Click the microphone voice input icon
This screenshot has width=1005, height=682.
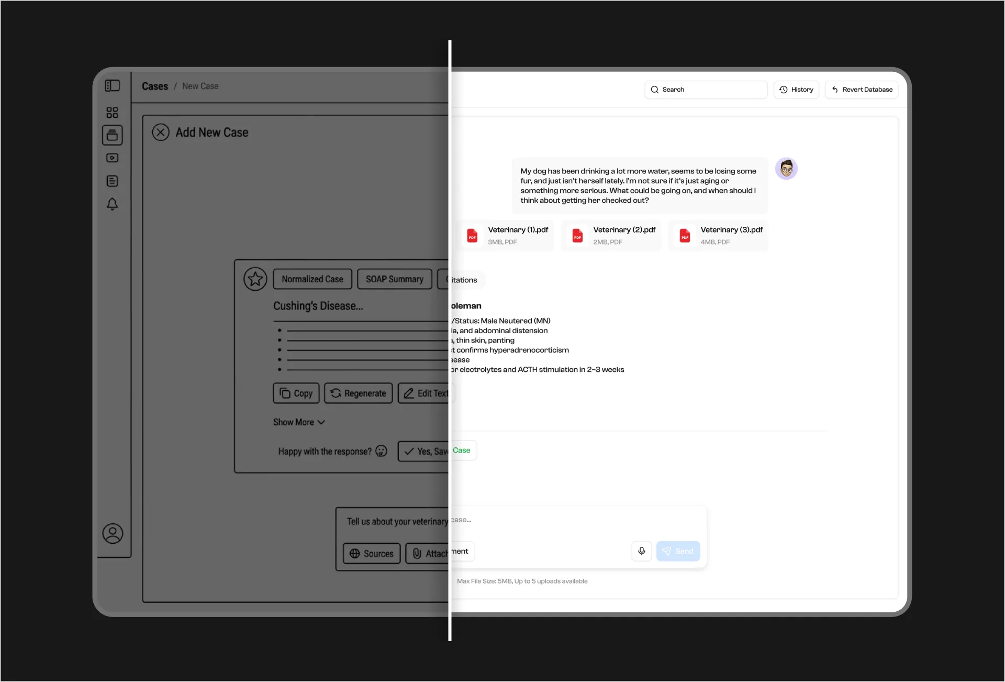(x=642, y=551)
